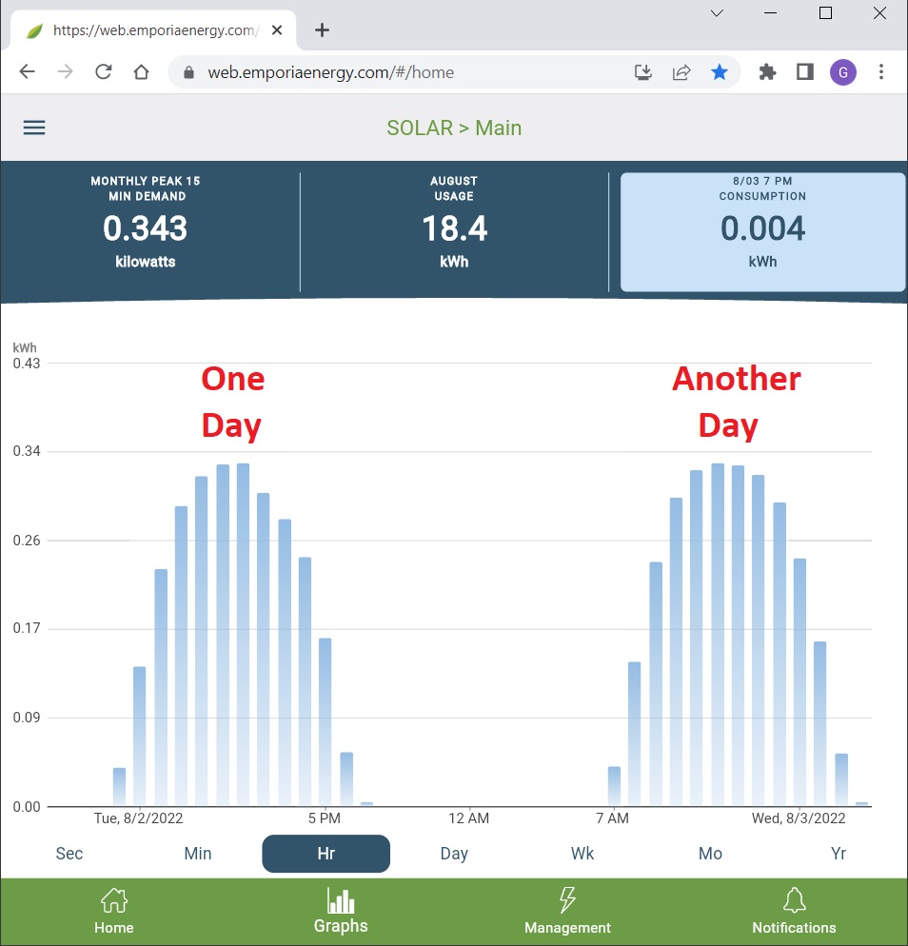Reload the page
This screenshot has height=946, width=908.
click(104, 72)
